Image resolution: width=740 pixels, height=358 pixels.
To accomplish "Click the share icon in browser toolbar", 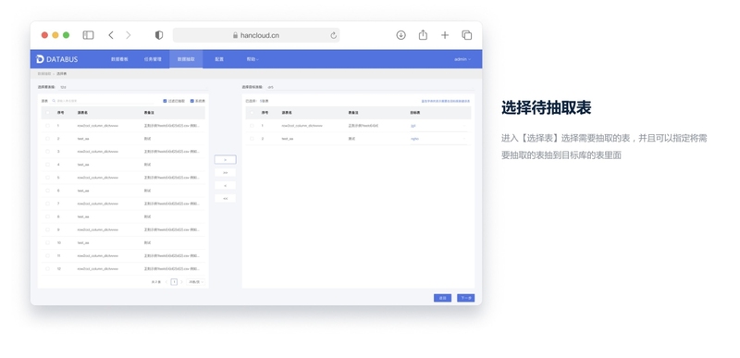I will [x=423, y=35].
